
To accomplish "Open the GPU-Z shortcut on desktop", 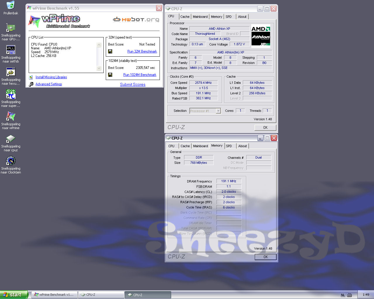I will pos(11,27).
